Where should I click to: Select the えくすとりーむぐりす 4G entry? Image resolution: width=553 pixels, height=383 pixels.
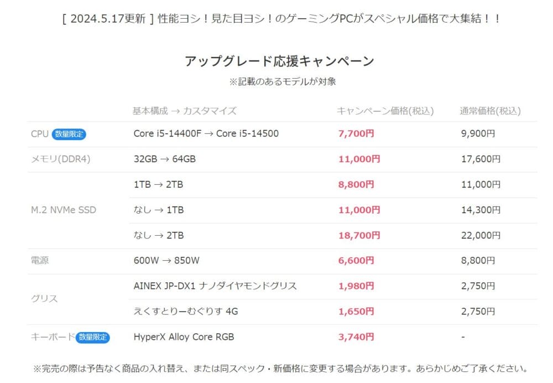pos(186,312)
